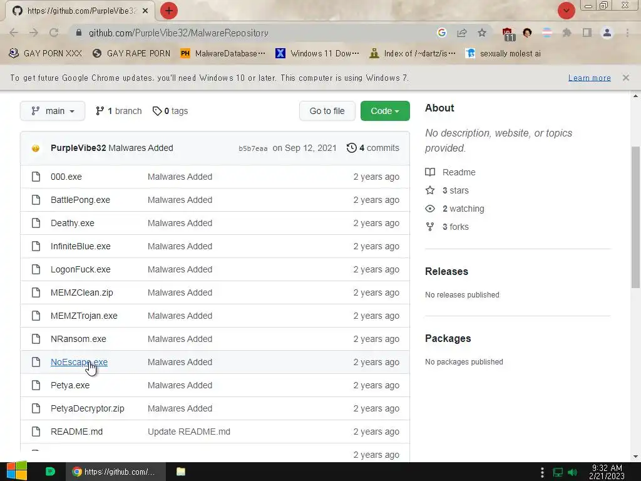This screenshot has width=641, height=481.
Task: Go back to previous page
Action: click(14, 33)
